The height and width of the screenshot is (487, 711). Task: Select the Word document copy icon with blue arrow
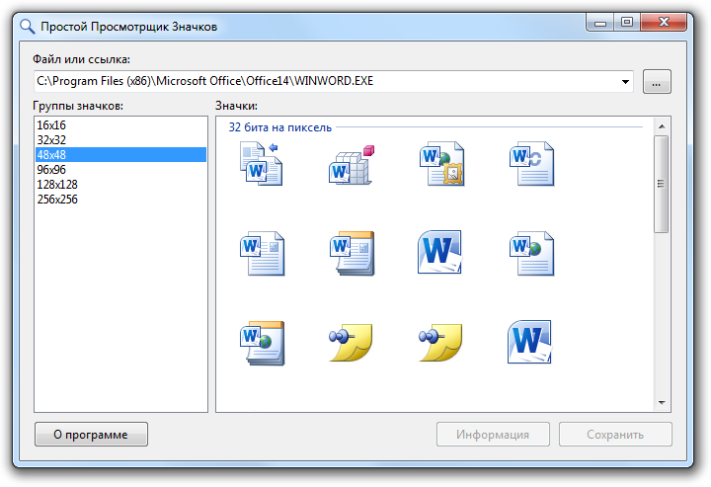pos(261,164)
